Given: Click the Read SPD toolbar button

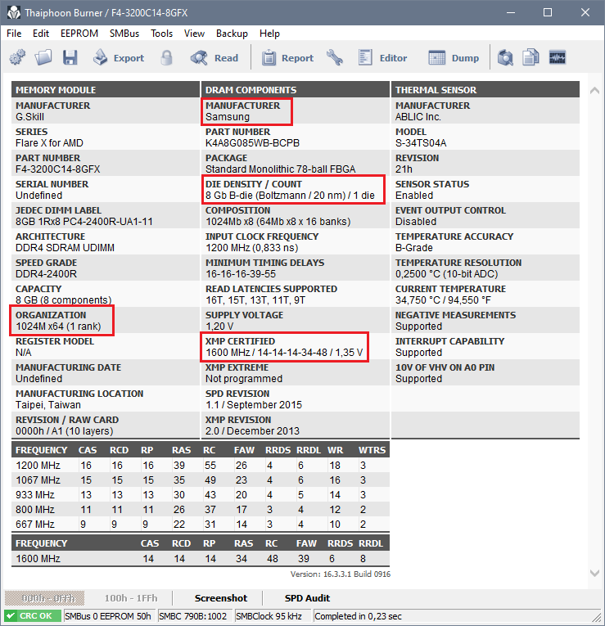Looking at the screenshot, I should [x=214, y=58].
